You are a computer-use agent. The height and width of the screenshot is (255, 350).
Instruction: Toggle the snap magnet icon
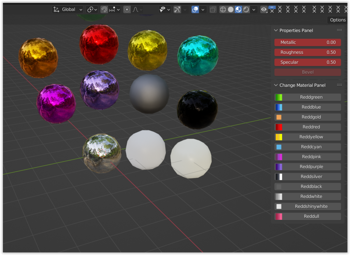104,9
